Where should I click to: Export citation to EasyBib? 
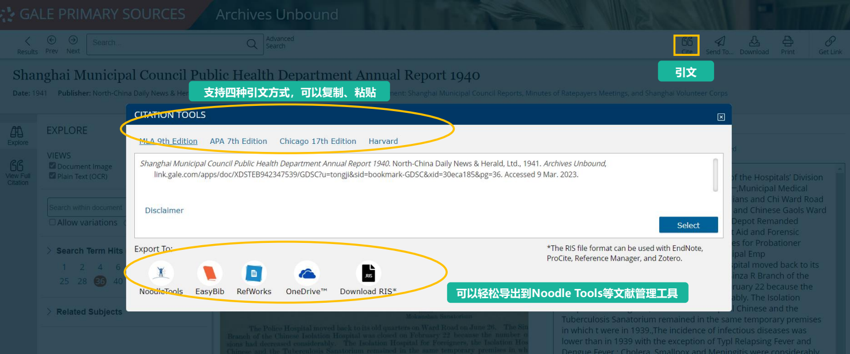[x=210, y=273]
